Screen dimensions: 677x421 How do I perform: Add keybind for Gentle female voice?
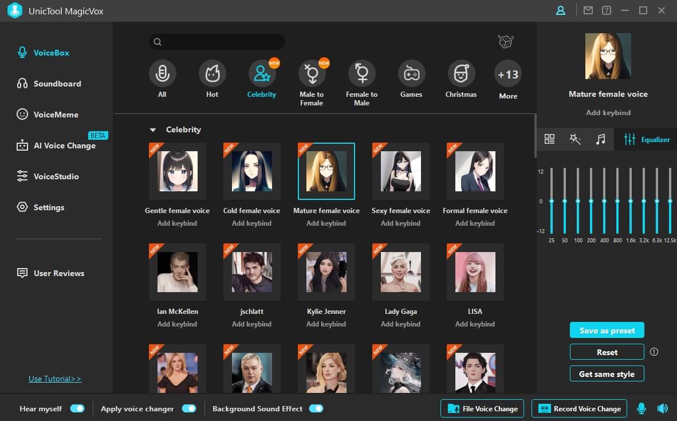(177, 223)
